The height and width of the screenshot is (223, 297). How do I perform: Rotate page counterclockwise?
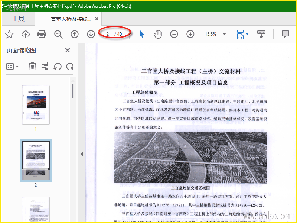pos(57,66)
